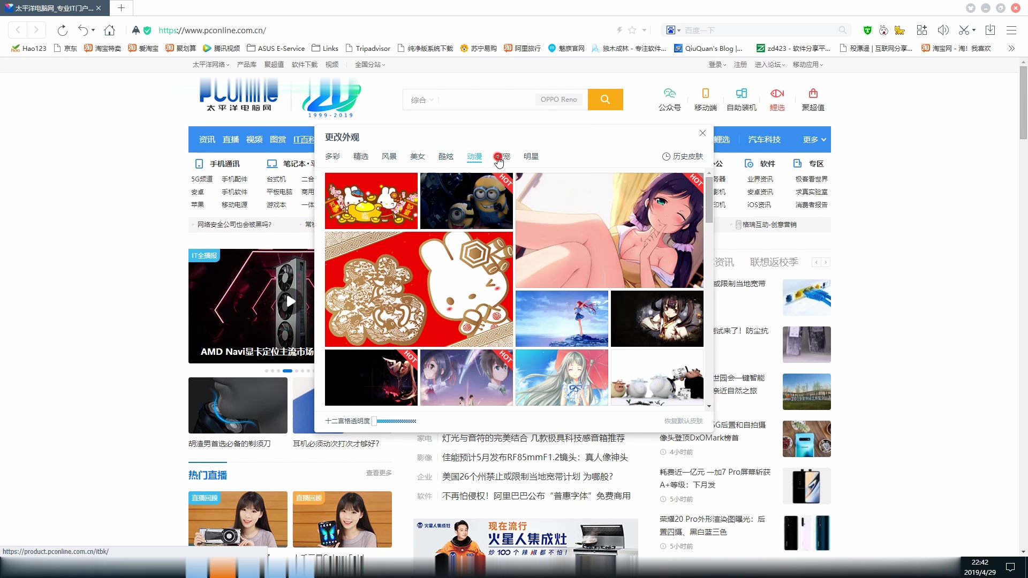
Task: Close the 更改外观 skin dialog
Action: 702,133
